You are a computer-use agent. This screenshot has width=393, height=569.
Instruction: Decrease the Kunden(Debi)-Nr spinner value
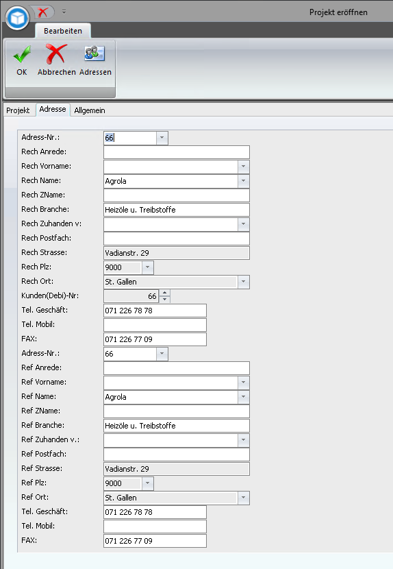point(164,300)
